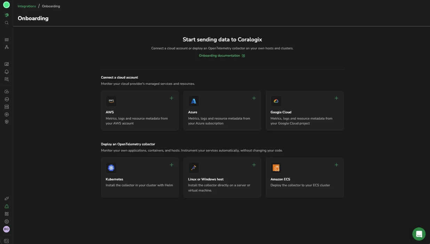Add Azure integration with plus icon

coord(254,98)
